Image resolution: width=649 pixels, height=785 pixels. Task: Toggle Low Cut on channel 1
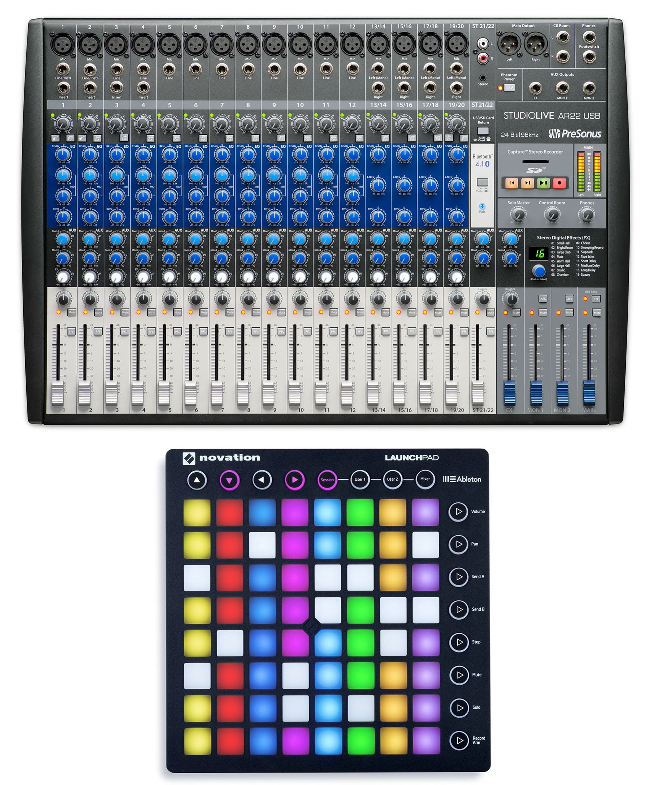[70, 138]
